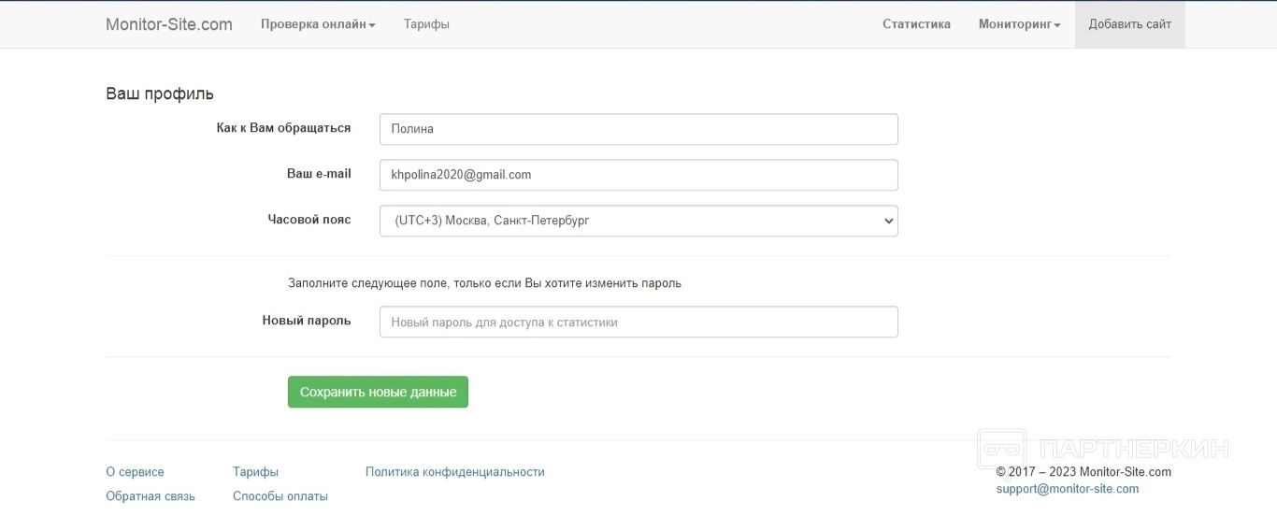
Task: Open Тарифы in the top navigation bar
Action: pos(426,24)
